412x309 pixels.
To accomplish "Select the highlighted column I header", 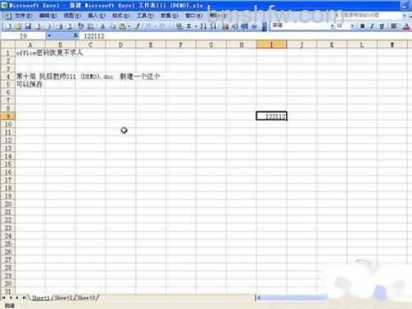I will tap(272, 44).
